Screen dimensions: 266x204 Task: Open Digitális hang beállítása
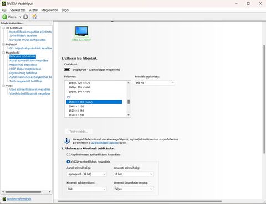click(23, 73)
